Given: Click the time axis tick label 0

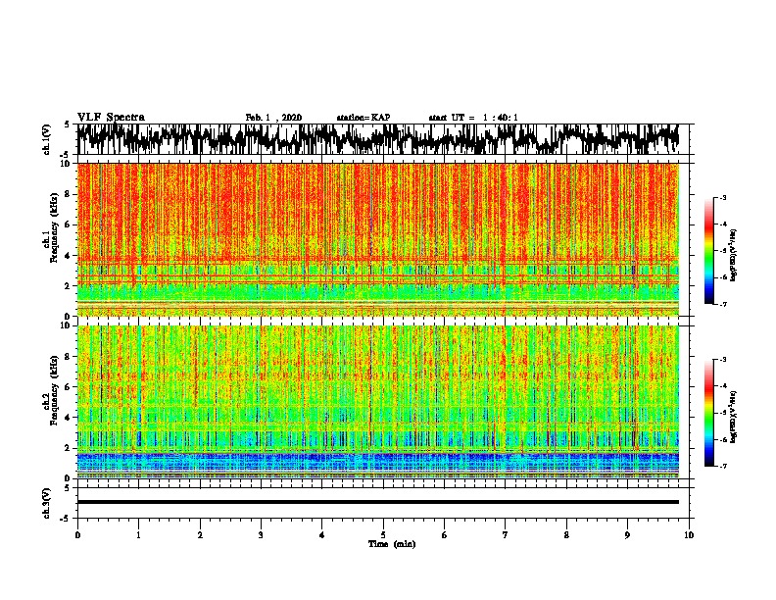Looking at the screenshot, I should click(x=77, y=535).
